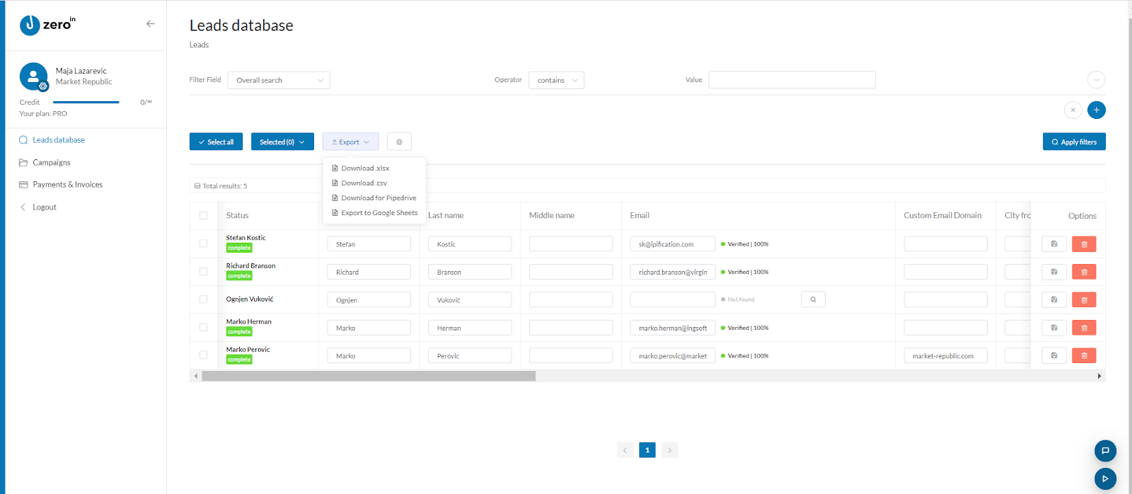Check the Ognjen Vuković row checkbox
Viewport: 1132px width, 494px height.
(x=204, y=299)
